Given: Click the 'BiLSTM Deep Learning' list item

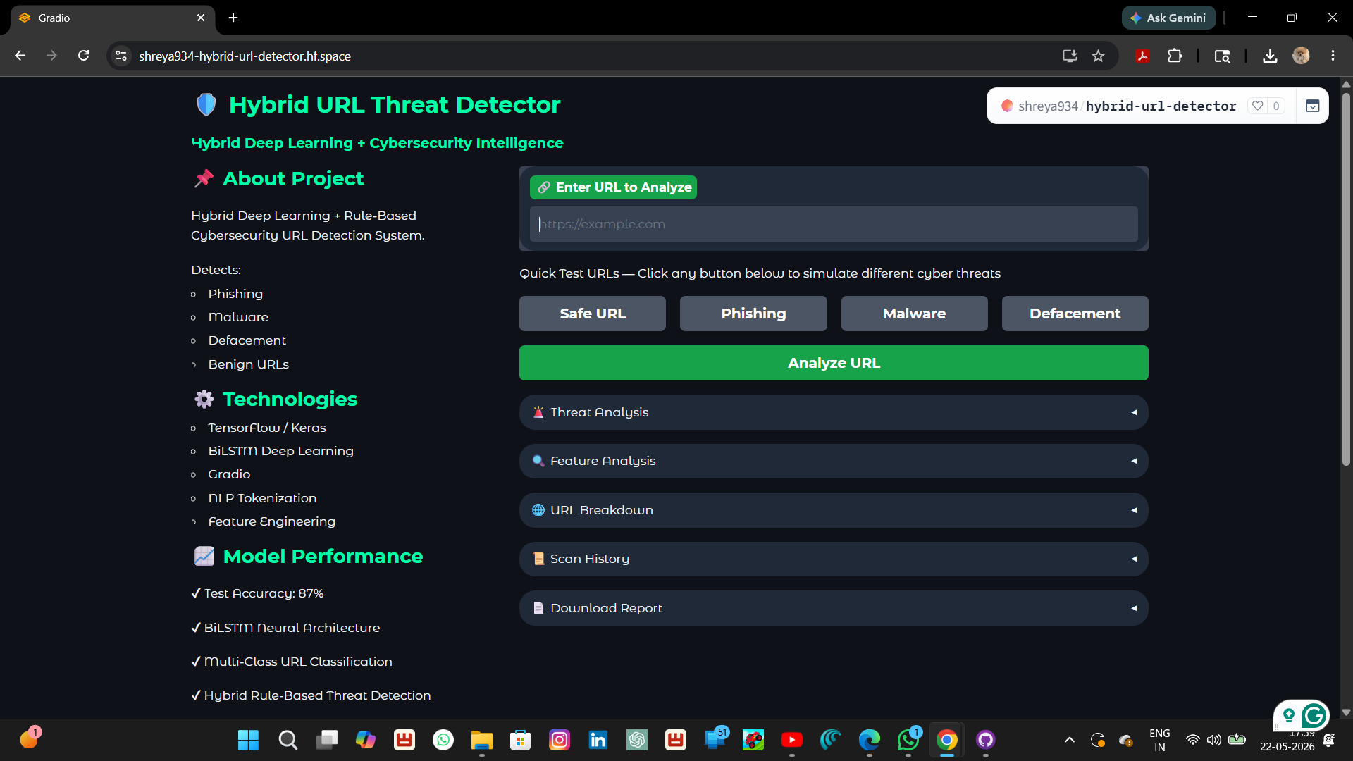Looking at the screenshot, I should [x=280, y=451].
